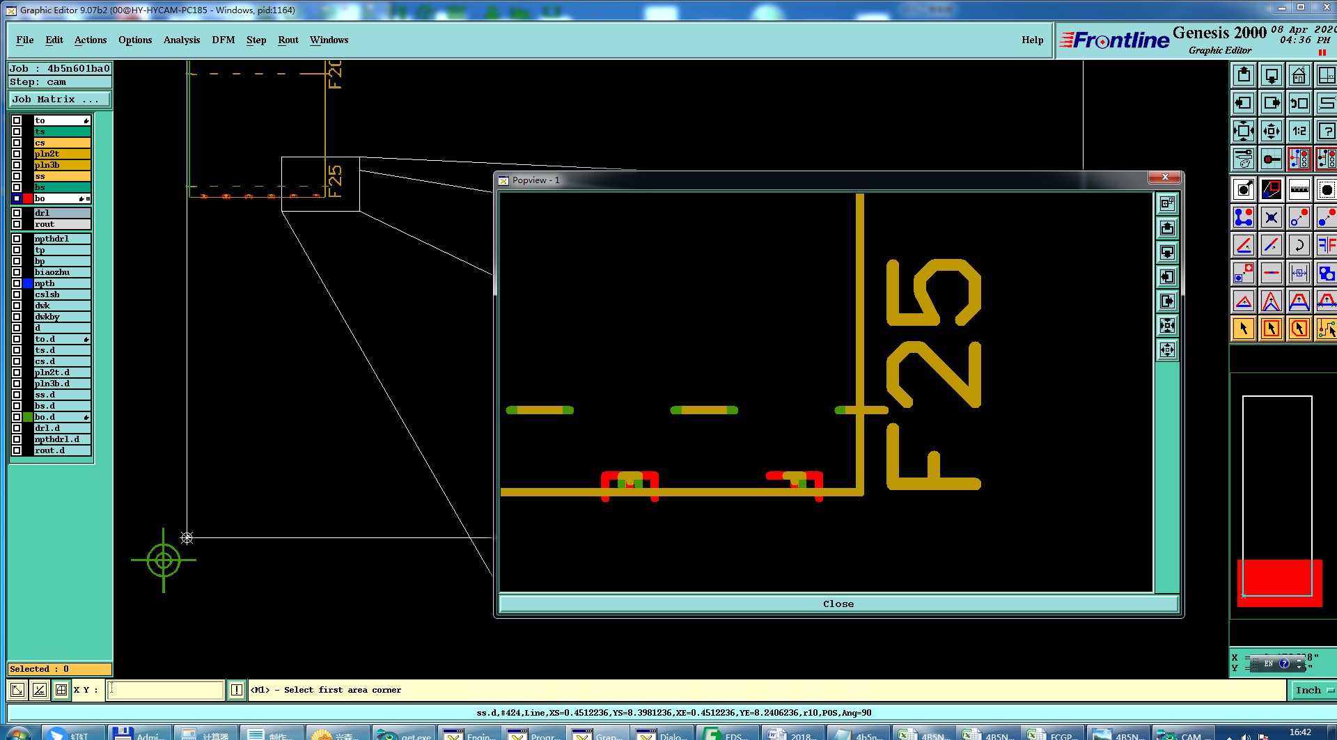Choose the plain arrow select tool
This screenshot has width=1337, height=740.
(x=1244, y=329)
